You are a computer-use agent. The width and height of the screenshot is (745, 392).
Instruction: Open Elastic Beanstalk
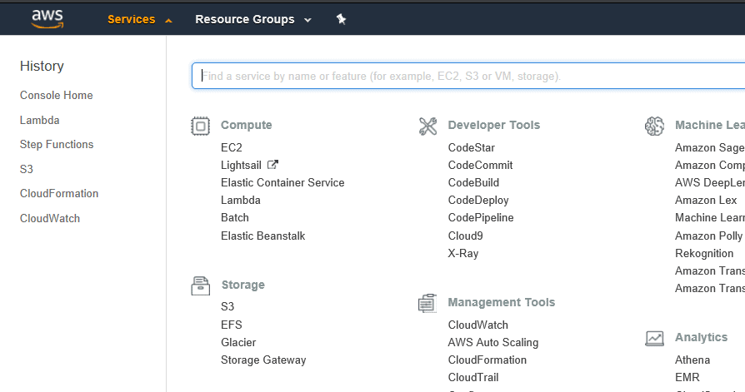tap(262, 236)
